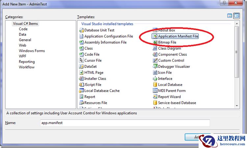Choose the Bitmap File label
247x148 pixels.
(167, 42)
